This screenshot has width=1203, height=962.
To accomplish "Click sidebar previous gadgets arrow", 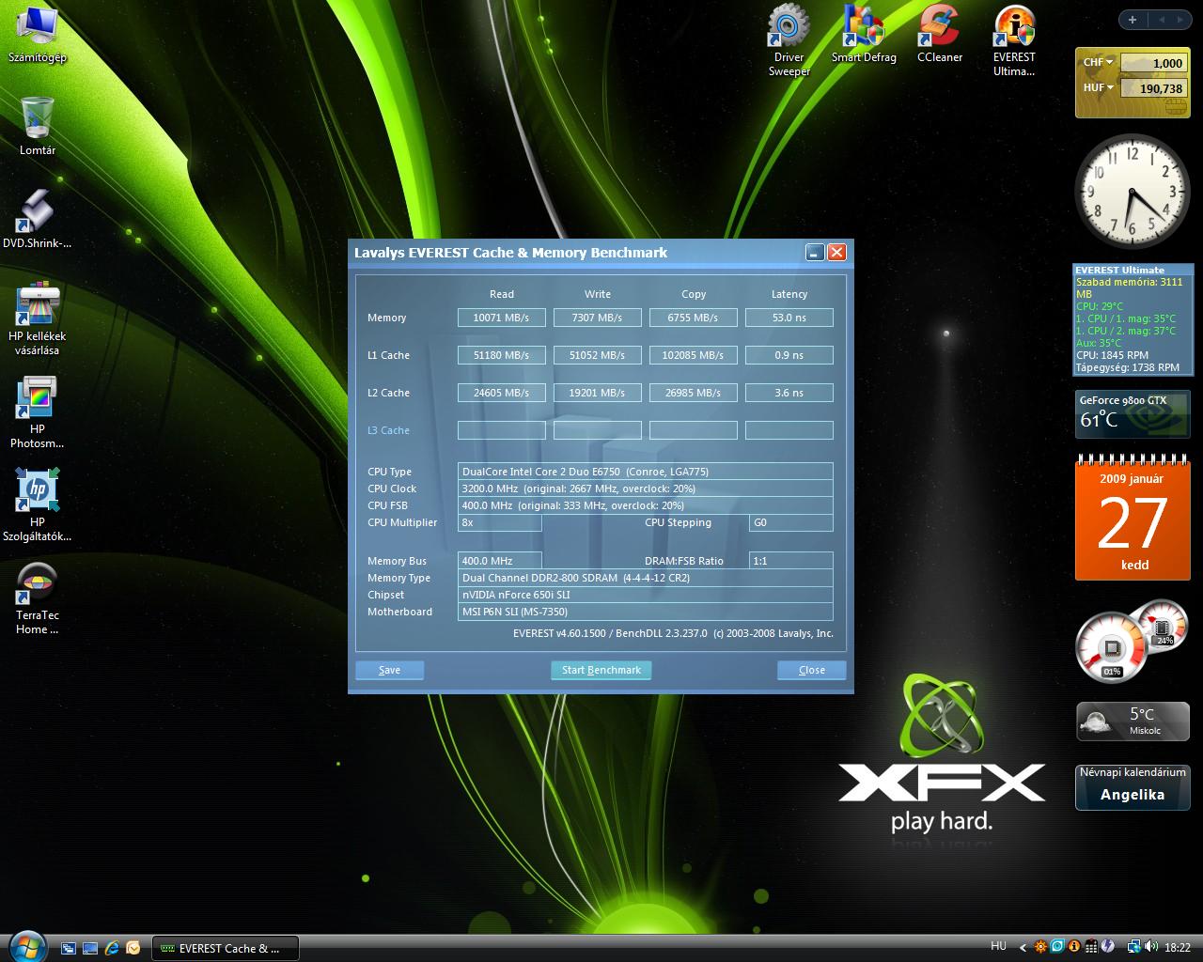I will (1161, 20).
